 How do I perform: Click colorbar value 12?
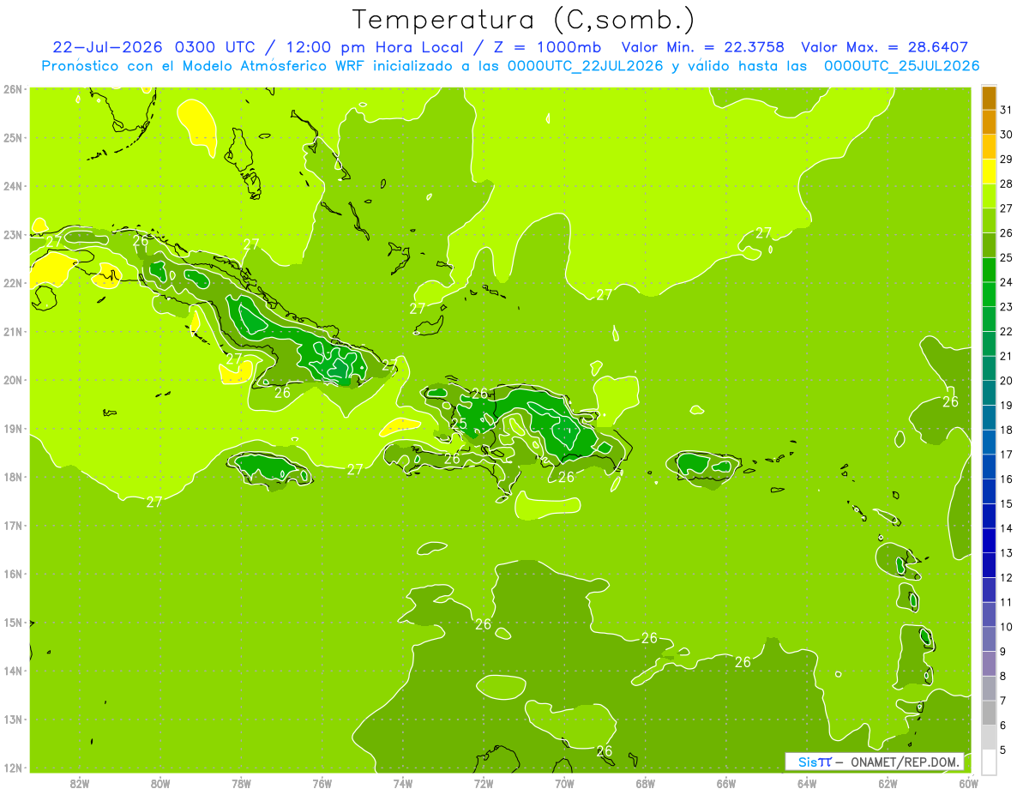(1006, 577)
